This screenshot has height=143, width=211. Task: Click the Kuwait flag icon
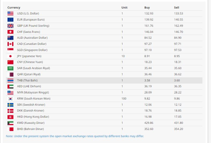10,123
